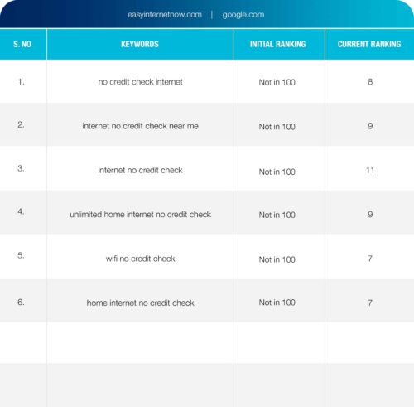This screenshot has width=414, height=407.
Task: Click current ranking 9 for row 2
Action: tap(370, 126)
